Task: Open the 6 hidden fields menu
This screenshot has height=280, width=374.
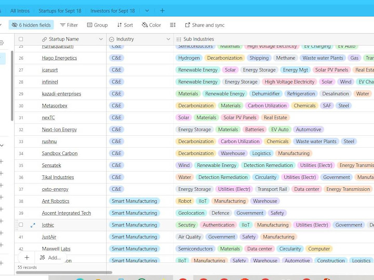Action: (x=31, y=25)
